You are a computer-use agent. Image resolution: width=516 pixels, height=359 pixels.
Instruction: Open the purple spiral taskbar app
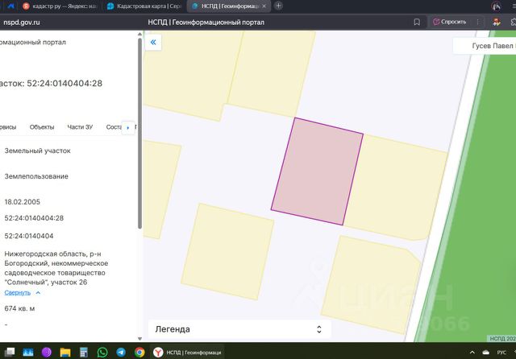point(47,352)
